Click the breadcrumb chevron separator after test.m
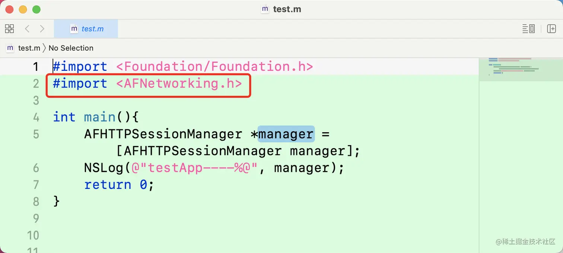This screenshot has height=253, width=563. click(44, 48)
